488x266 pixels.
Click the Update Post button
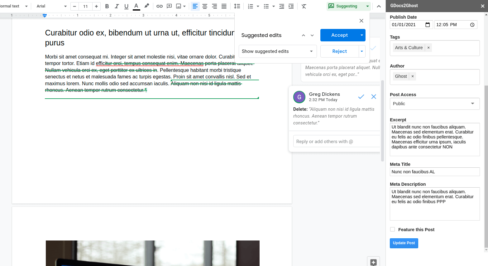404,243
